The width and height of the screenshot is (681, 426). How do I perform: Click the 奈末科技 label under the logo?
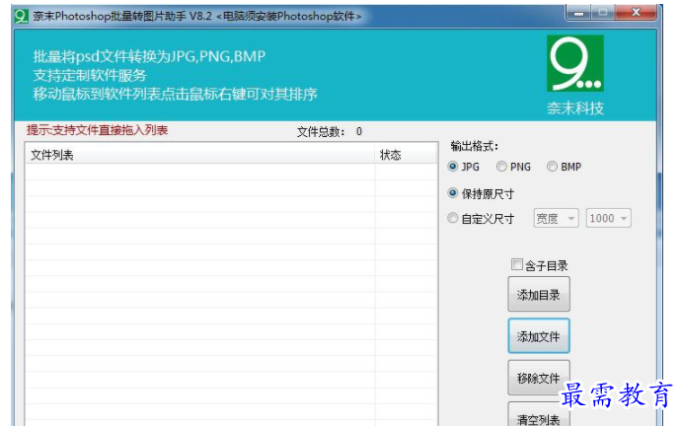575,108
